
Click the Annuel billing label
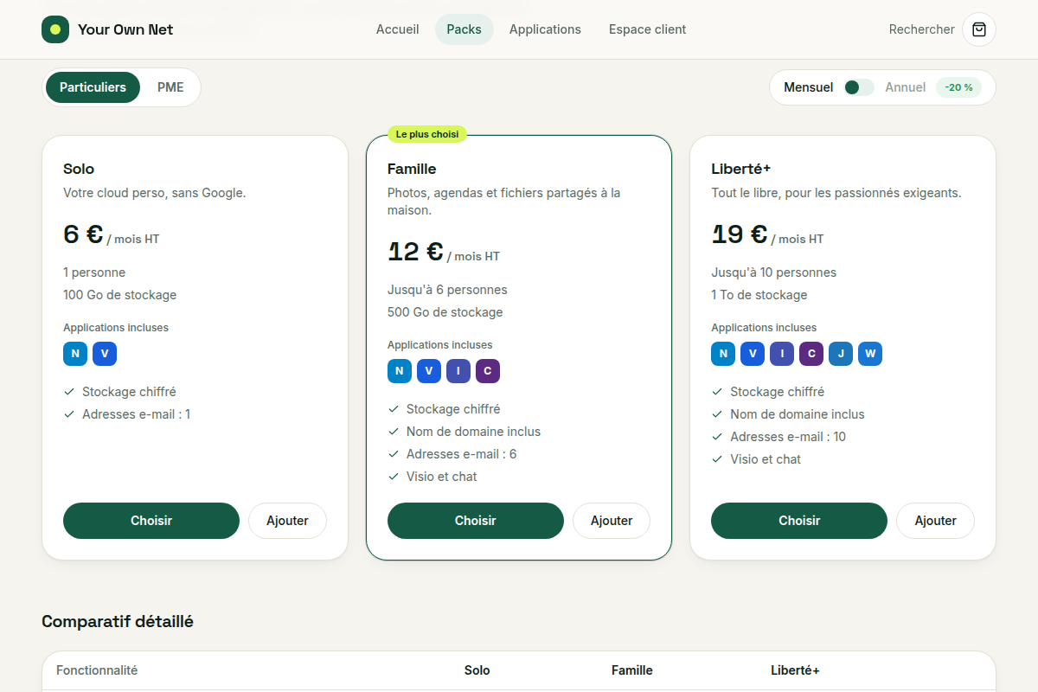pos(906,87)
